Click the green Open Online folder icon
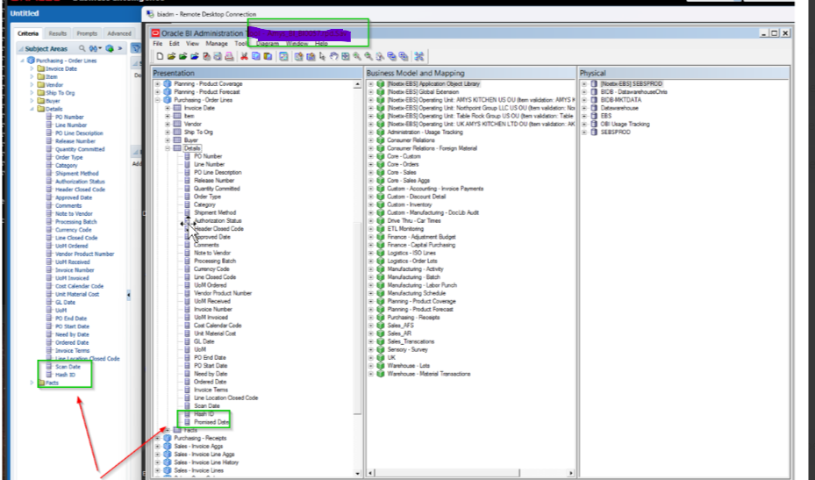Viewport: 815px width, 480px height. click(183, 56)
